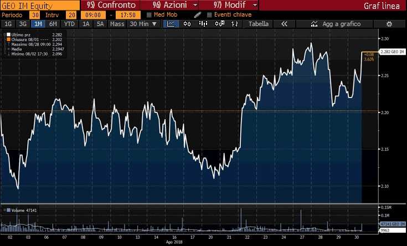The height and width of the screenshot is (246, 407).
Task: Click the white Ultimo prz color swatch
Action: (x=8, y=34)
